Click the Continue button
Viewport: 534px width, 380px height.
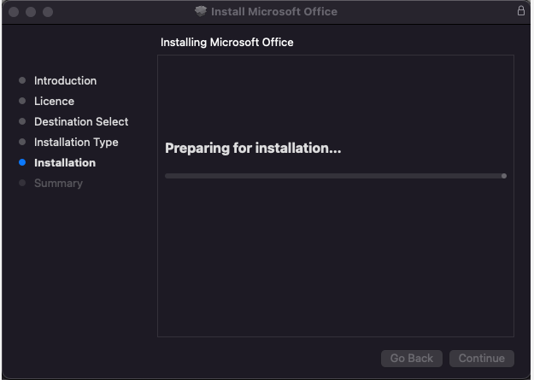click(482, 358)
